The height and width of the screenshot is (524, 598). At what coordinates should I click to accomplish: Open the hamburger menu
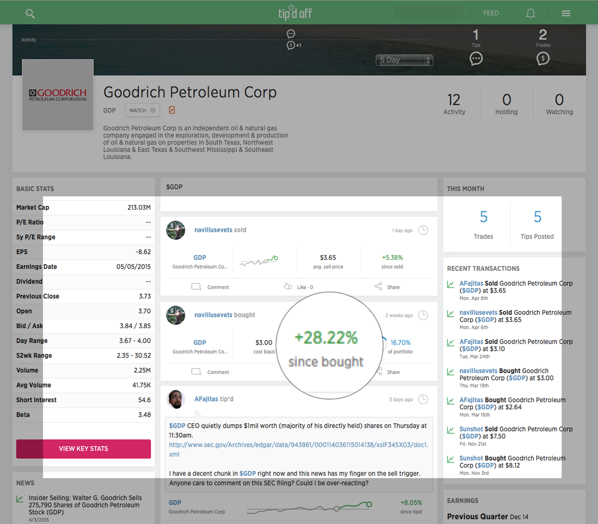[x=566, y=13]
